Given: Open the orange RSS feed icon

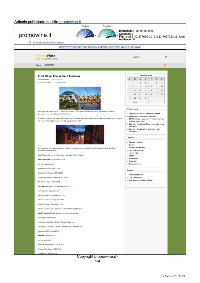Looking at the screenshot, I should coord(165,65).
